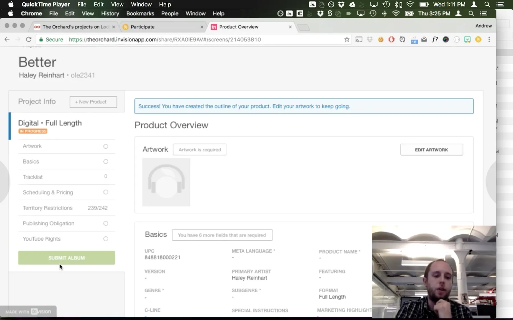Click the envelope mail checker extension
513x320 pixels.
[424, 40]
